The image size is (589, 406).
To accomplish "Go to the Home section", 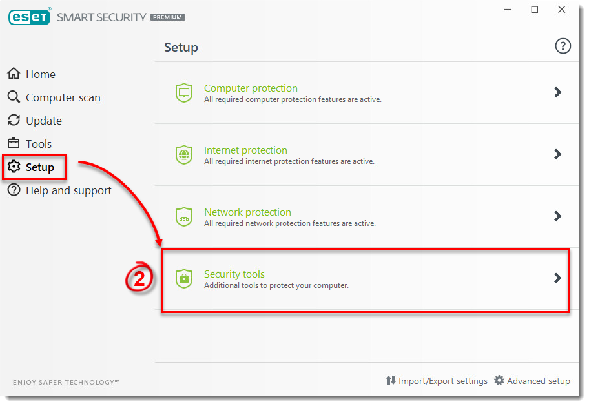I will (x=40, y=74).
